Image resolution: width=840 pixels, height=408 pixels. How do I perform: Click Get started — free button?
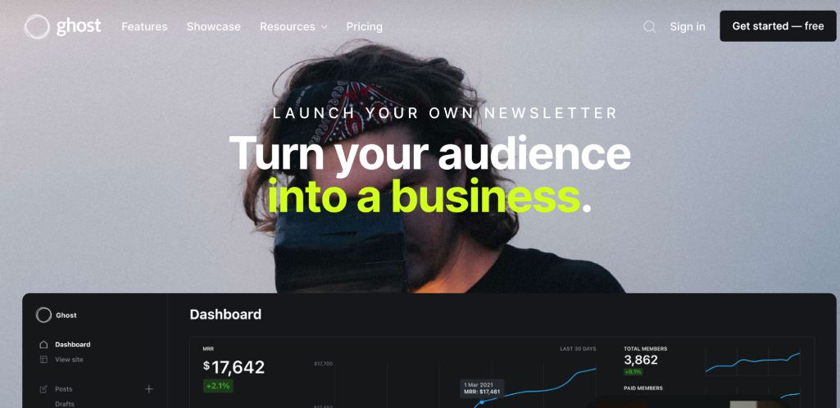[x=778, y=25]
